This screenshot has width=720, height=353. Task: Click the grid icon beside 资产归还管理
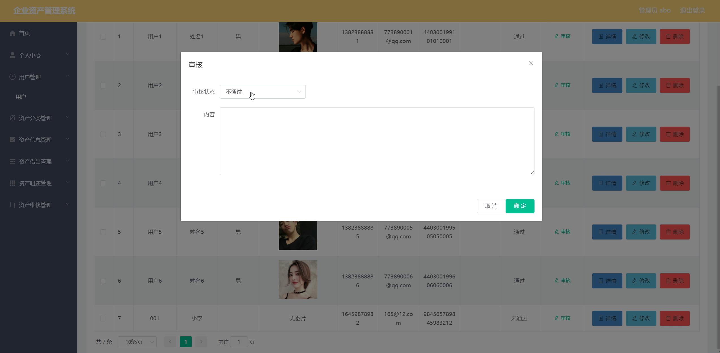pyautogui.click(x=12, y=183)
